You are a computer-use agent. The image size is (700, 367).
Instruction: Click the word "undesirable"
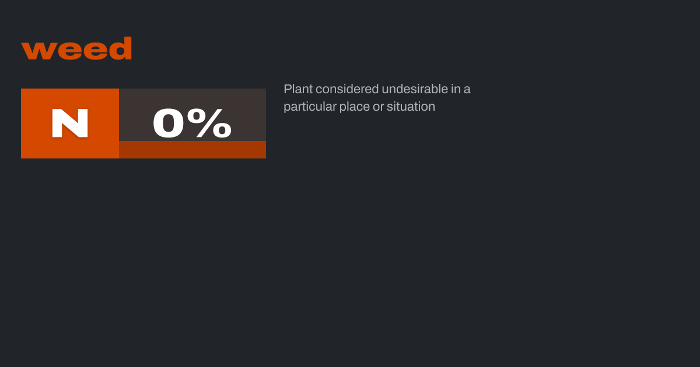click(x=415, y=89)
